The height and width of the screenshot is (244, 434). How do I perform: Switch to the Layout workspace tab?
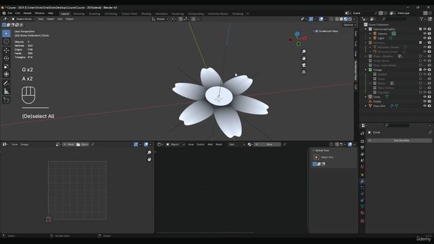point(65,14)
